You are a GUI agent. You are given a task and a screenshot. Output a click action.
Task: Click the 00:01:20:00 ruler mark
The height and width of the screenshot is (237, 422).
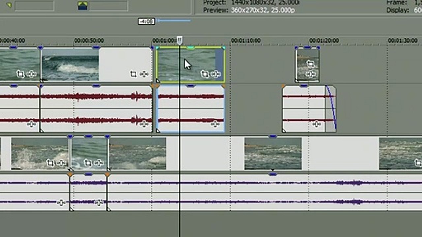[x=324, y=40]
